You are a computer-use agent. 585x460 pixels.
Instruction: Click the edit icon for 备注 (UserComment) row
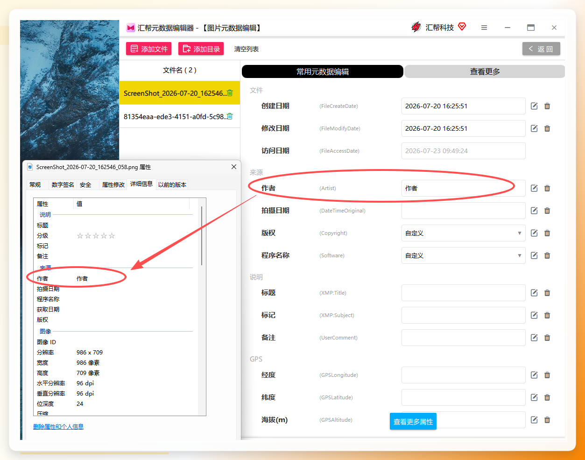click(x=534, y=338)
